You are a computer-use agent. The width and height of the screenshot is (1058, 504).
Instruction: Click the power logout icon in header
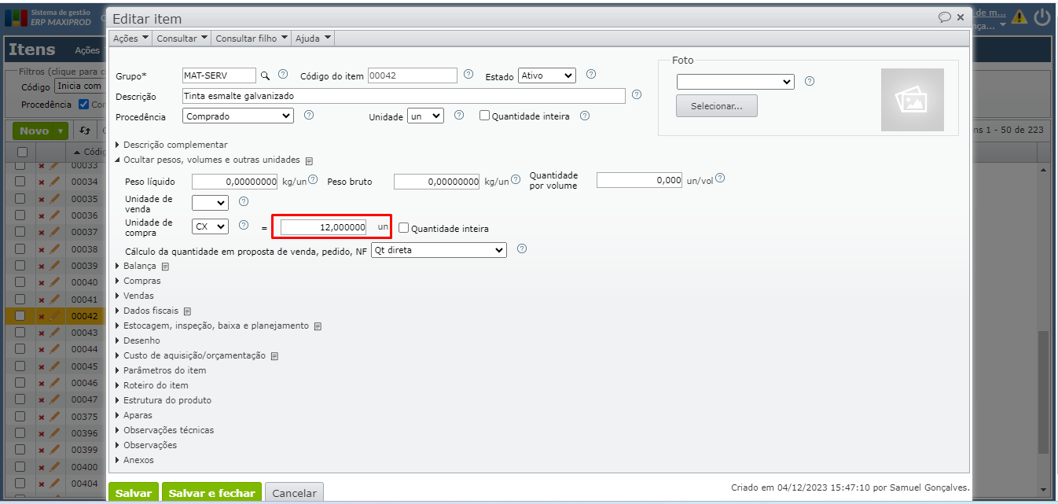point(1042,17)
